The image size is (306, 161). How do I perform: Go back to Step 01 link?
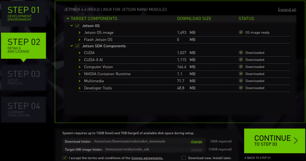click(258, 158)
